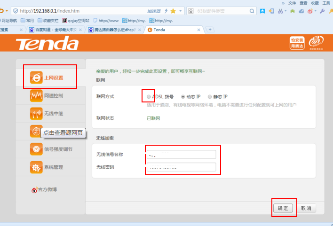Click the security shield icon in address bar
Screen dimensions: 333x226
(16, 11)
